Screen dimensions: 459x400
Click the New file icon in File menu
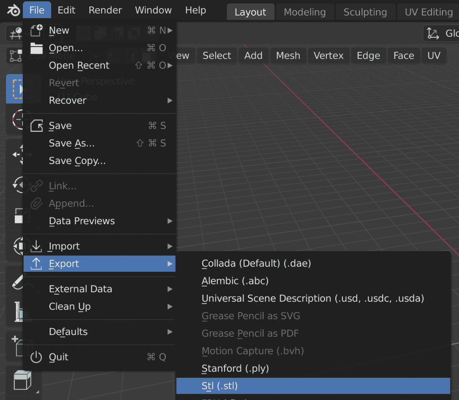(36, 30)
